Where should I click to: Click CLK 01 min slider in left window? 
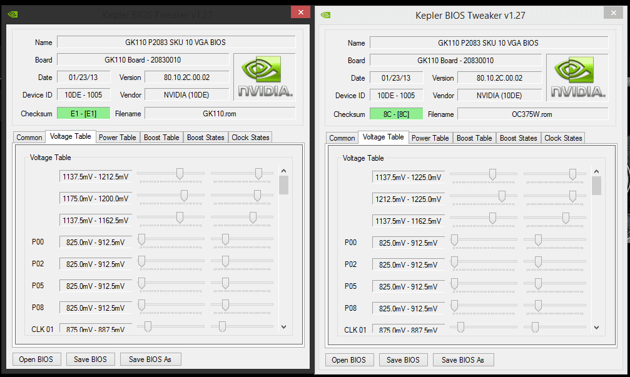point(148,326)
